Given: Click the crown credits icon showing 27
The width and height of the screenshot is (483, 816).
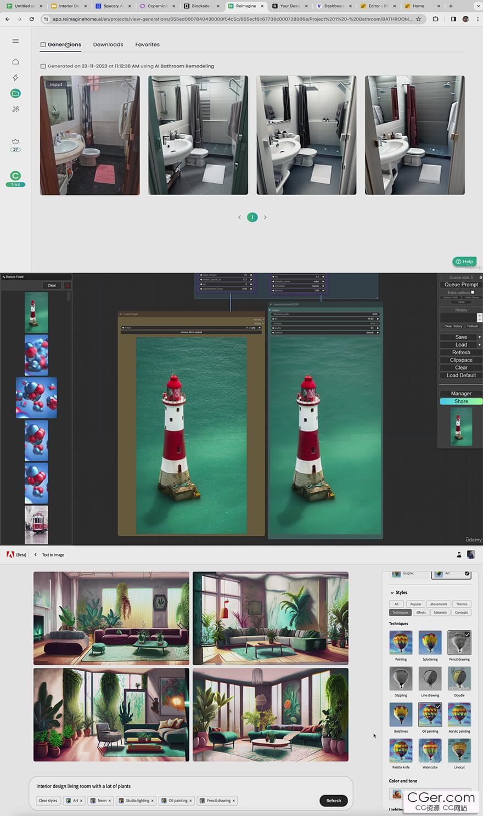Looking at the screenshot, I should click(x=15, y=145).
